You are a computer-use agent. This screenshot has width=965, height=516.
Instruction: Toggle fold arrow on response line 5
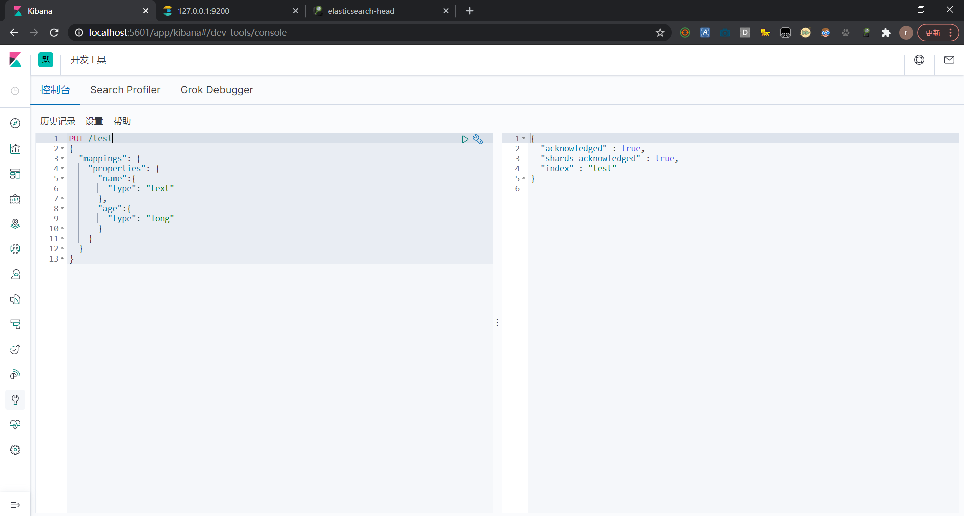[x=524, y=179]
